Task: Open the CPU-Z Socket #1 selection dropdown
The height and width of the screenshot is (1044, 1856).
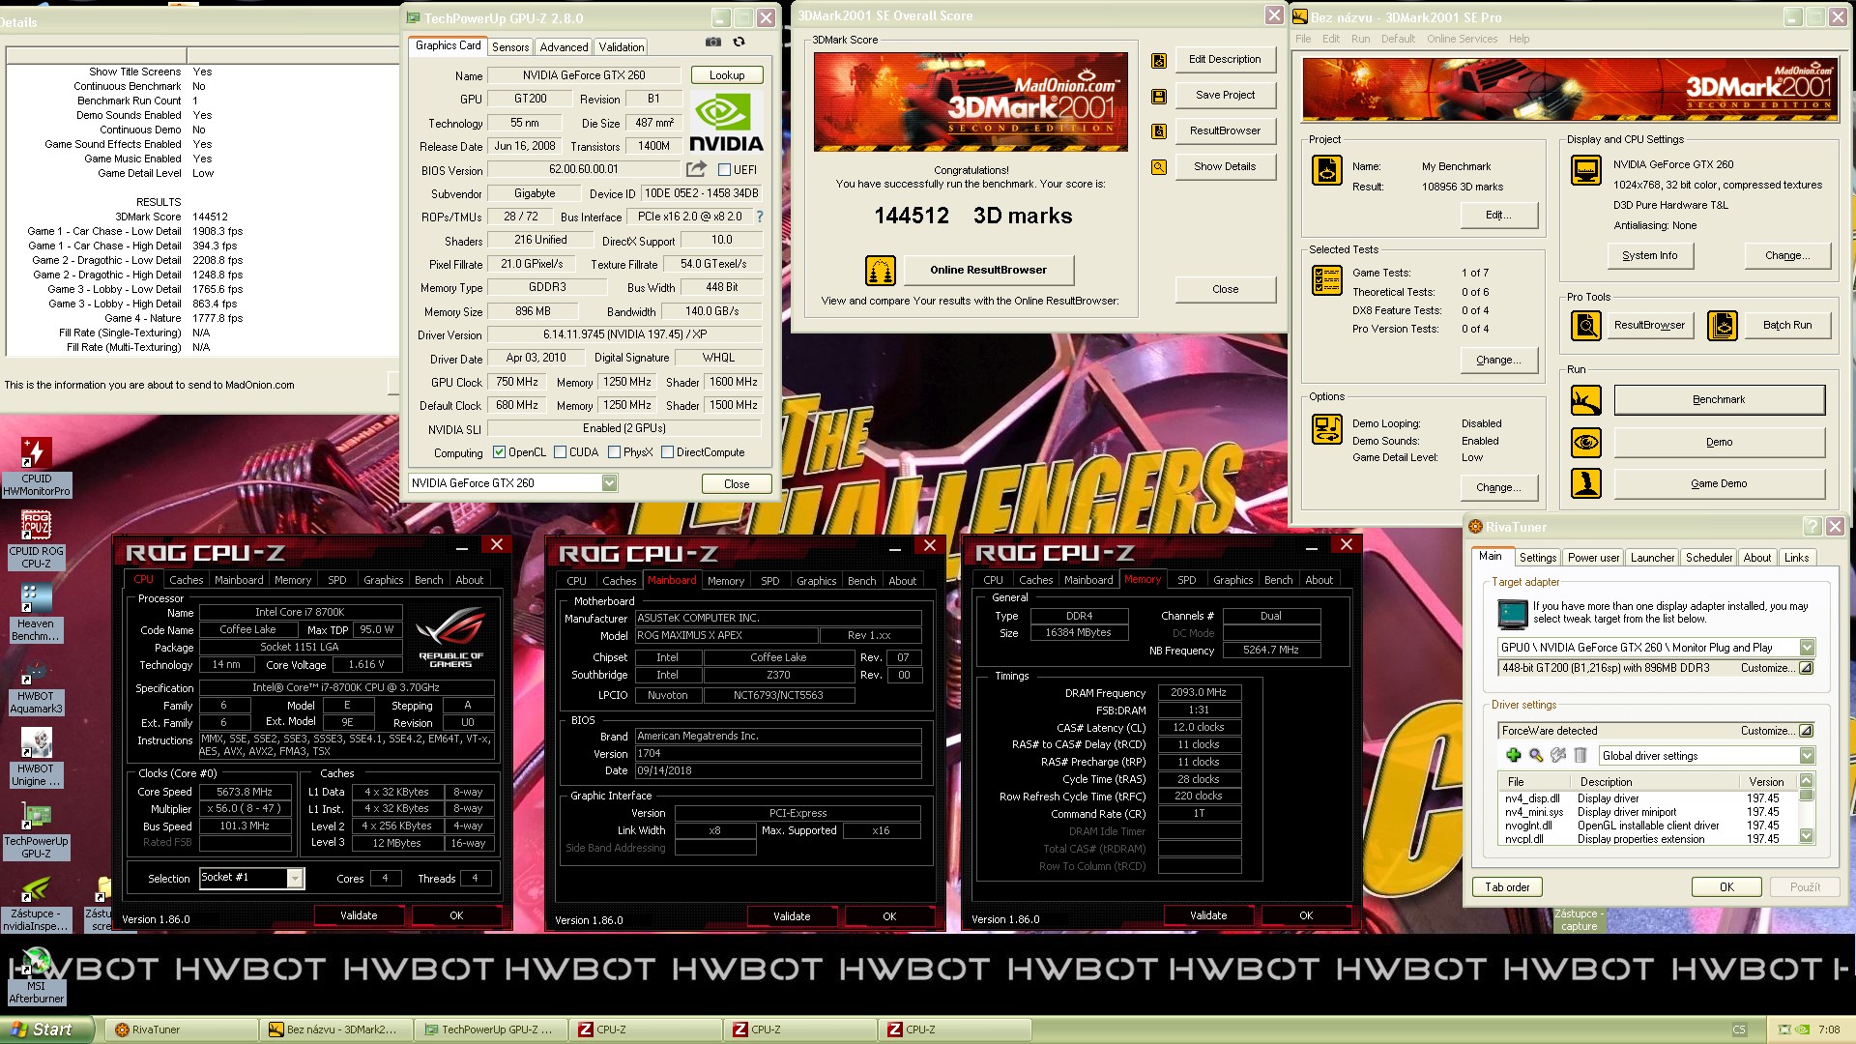Action: (295, 878)
